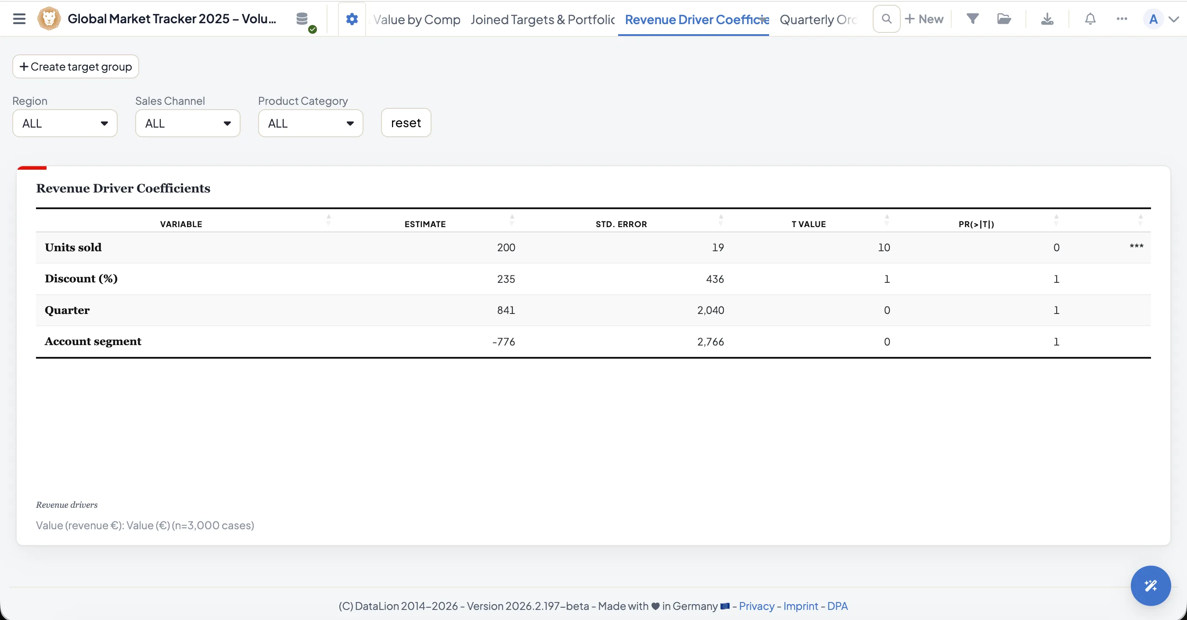Click the download export icon
The width and height of the screenshot is (1187, 620).
coord(1047,19)
